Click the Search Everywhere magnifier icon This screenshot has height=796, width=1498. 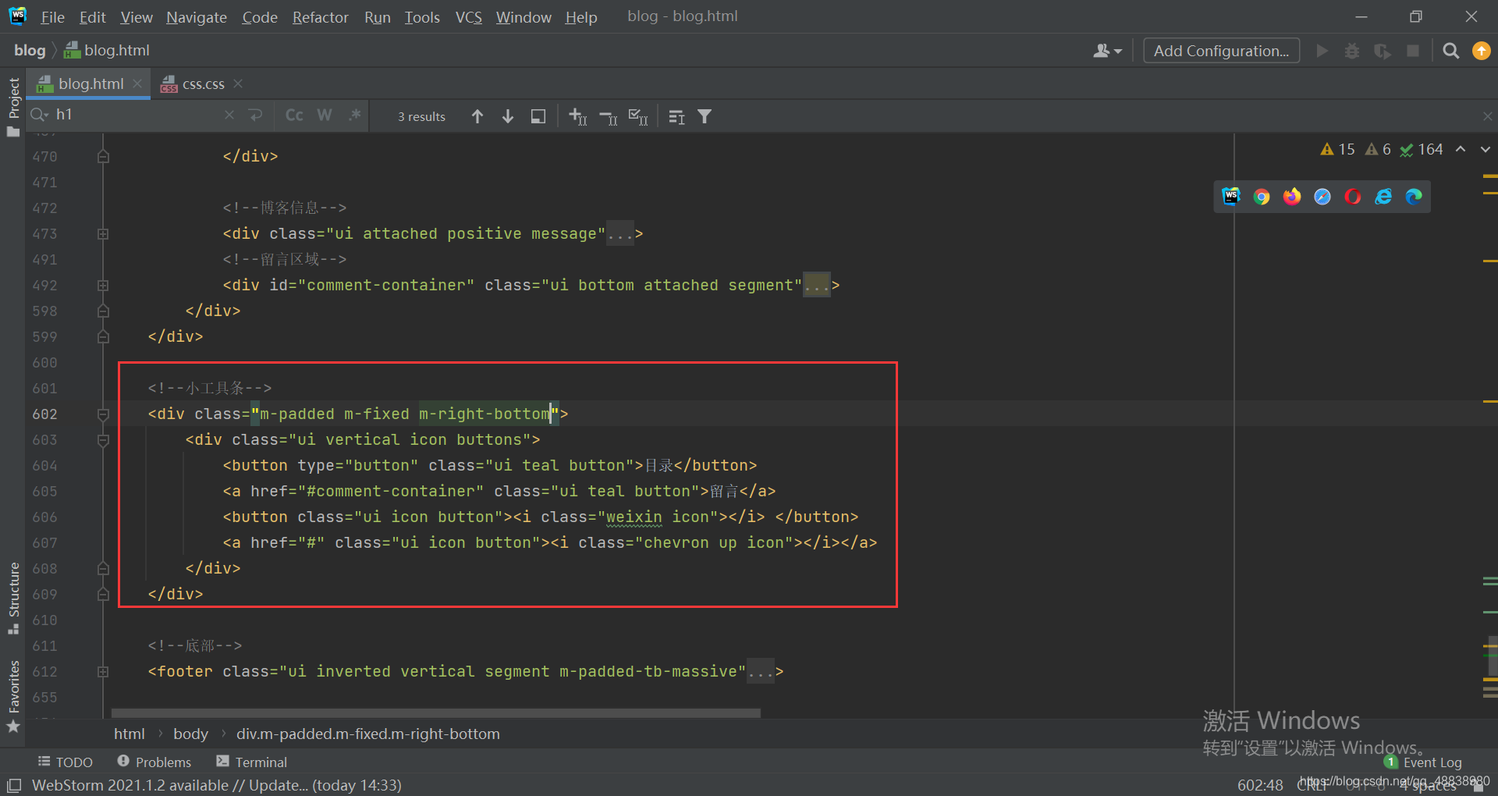(x=1450, y=51)
